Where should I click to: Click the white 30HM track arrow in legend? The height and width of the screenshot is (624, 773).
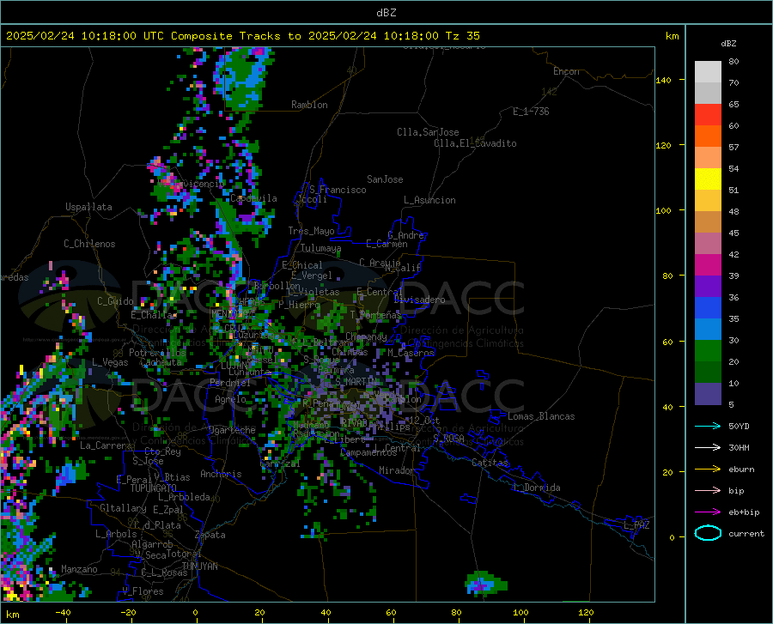pos(708,447)
